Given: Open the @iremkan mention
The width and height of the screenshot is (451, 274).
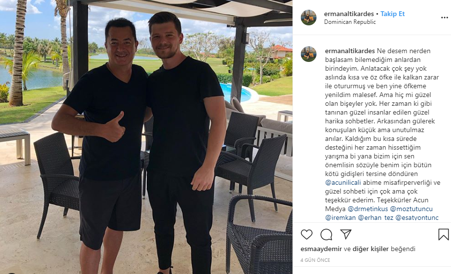Looking at the screenshot, I should (340, 217).
